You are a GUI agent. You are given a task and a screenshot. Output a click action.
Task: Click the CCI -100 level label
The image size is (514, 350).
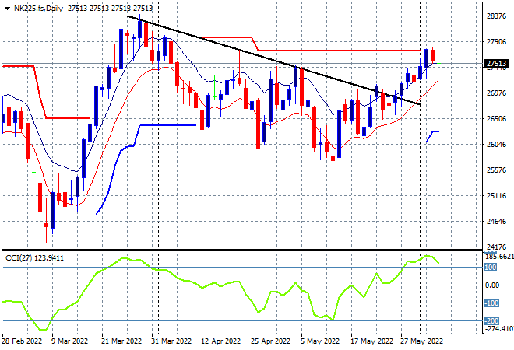click(491, 303)
